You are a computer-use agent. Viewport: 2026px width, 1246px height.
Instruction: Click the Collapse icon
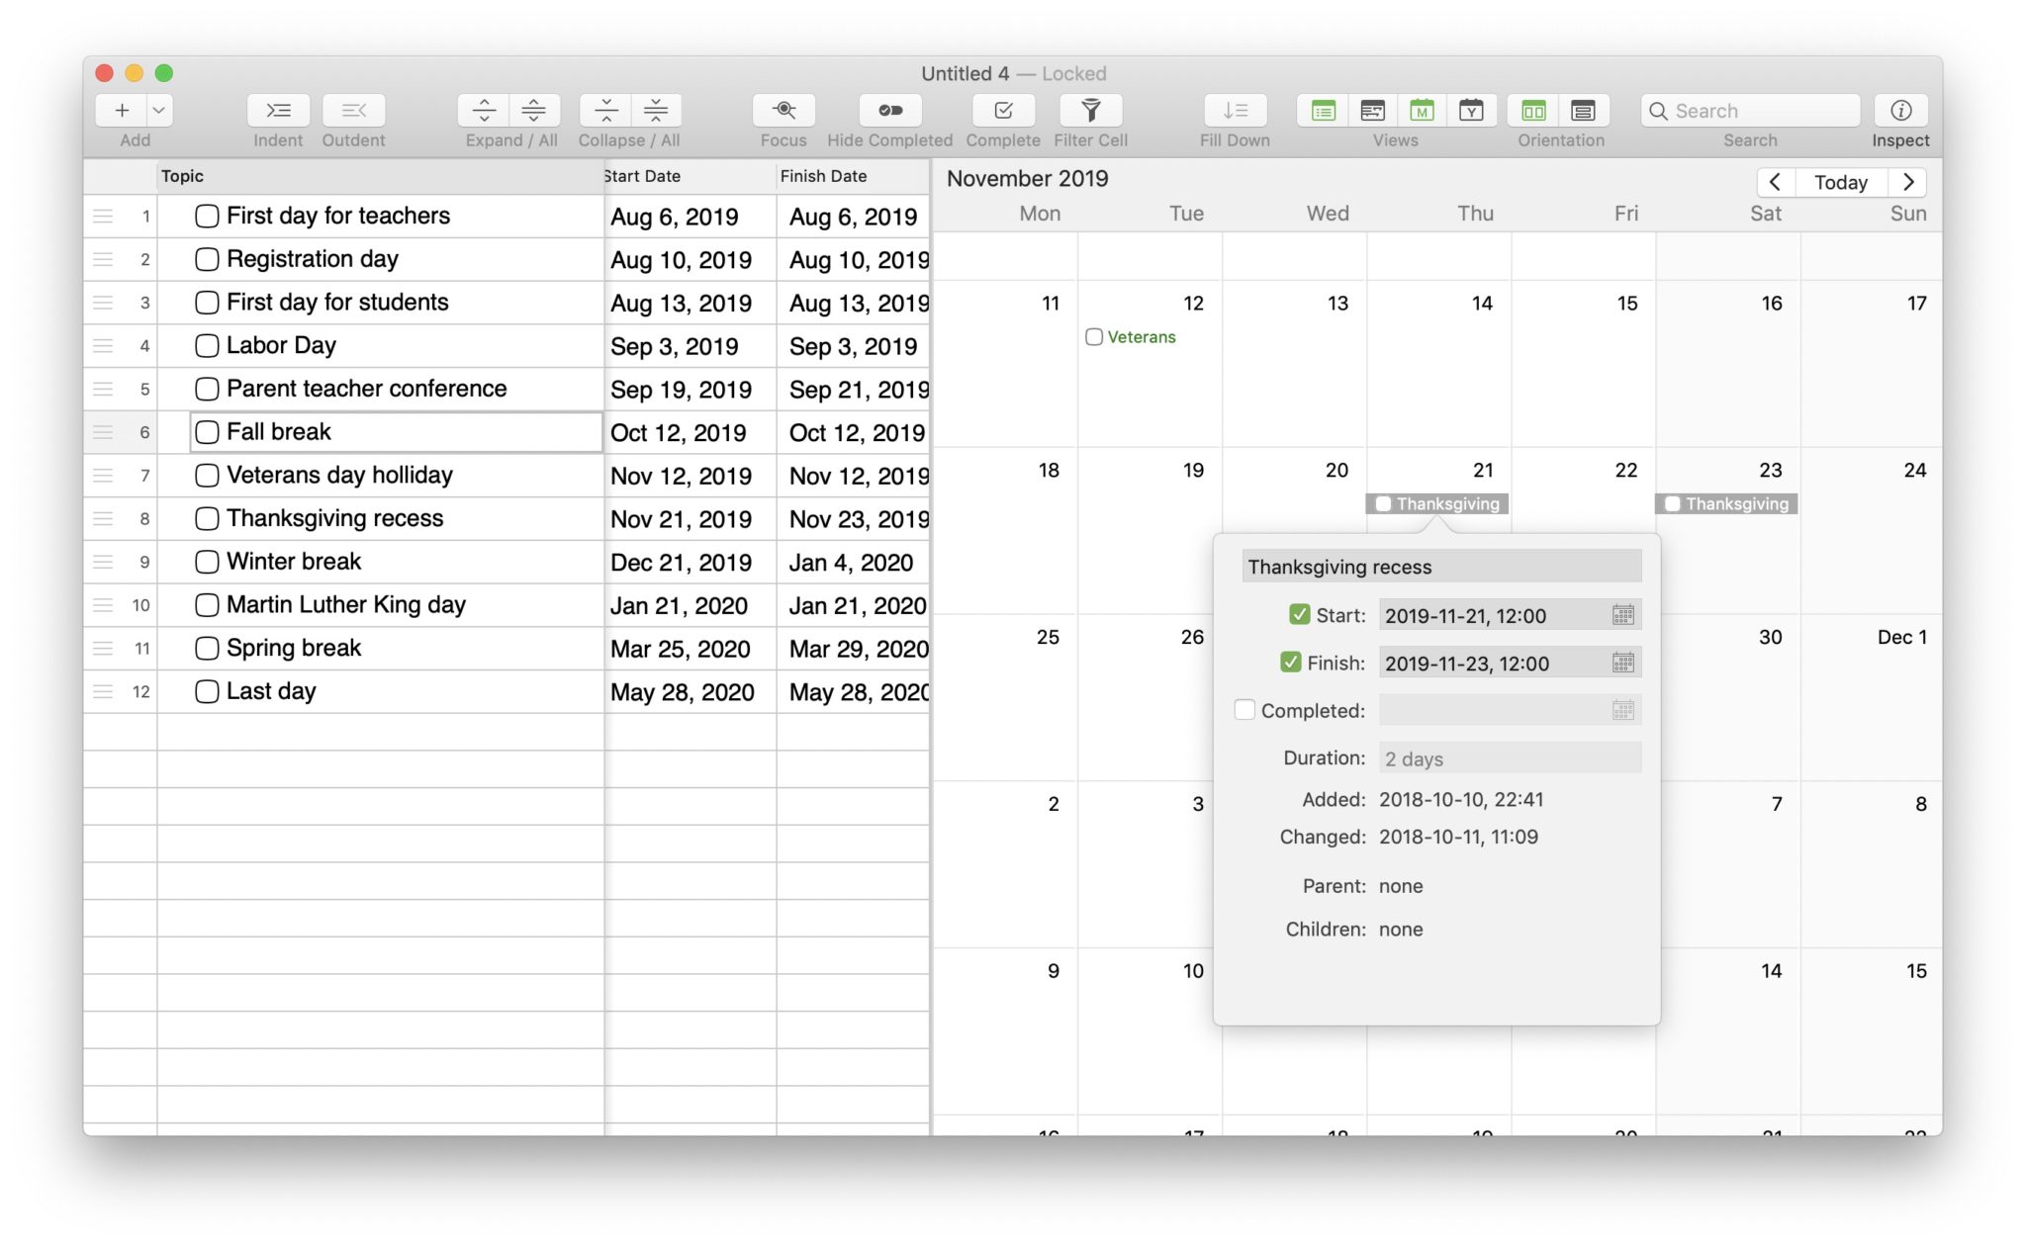click(x=605, y=110)
